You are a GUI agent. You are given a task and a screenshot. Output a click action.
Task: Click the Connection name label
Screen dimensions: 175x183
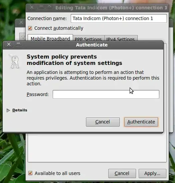tap(47, 18)
